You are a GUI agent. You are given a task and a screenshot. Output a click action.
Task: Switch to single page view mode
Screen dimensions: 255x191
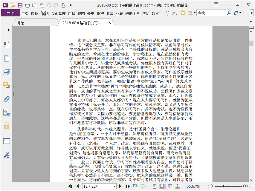pos(154,186)
